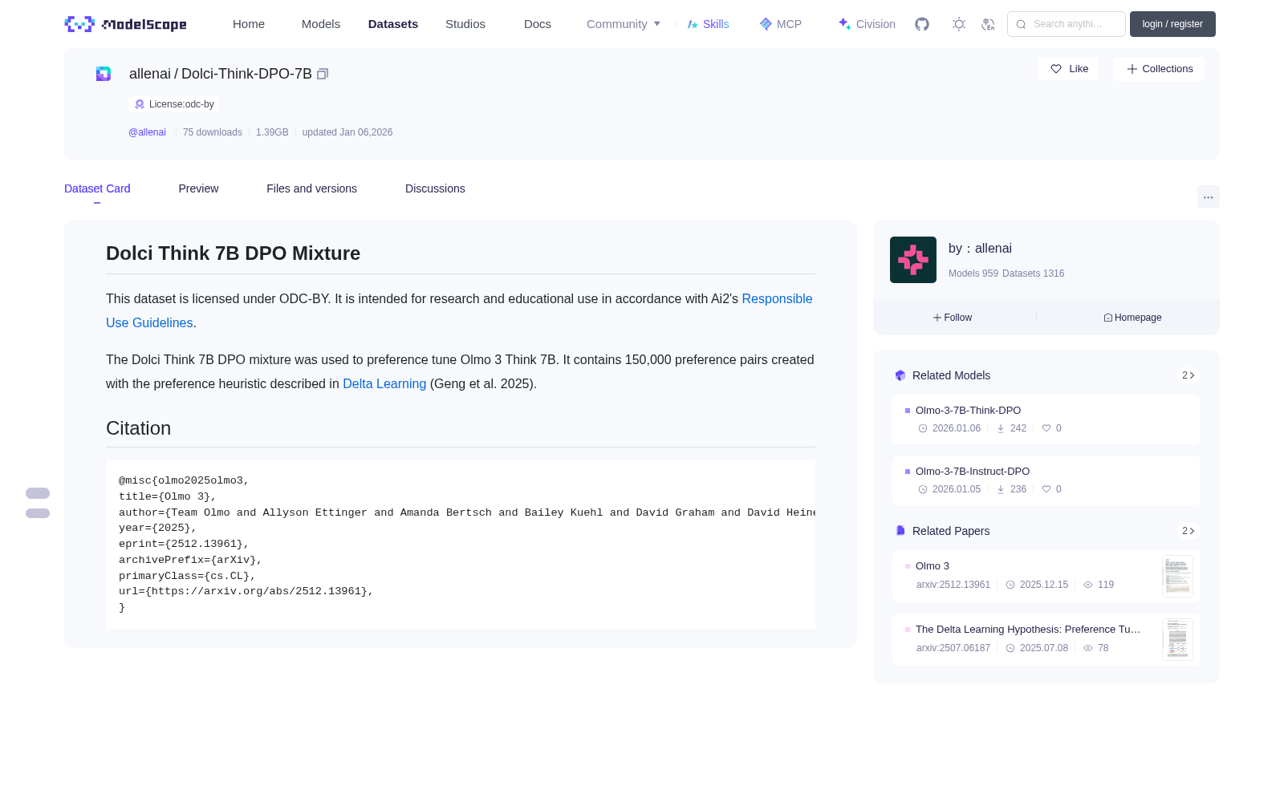
Task: Follow the allenai organization
Action: click(953, 318)
